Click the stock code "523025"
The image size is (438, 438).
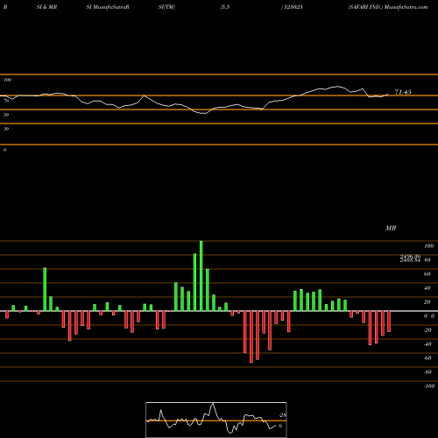(x=293, y=7)
